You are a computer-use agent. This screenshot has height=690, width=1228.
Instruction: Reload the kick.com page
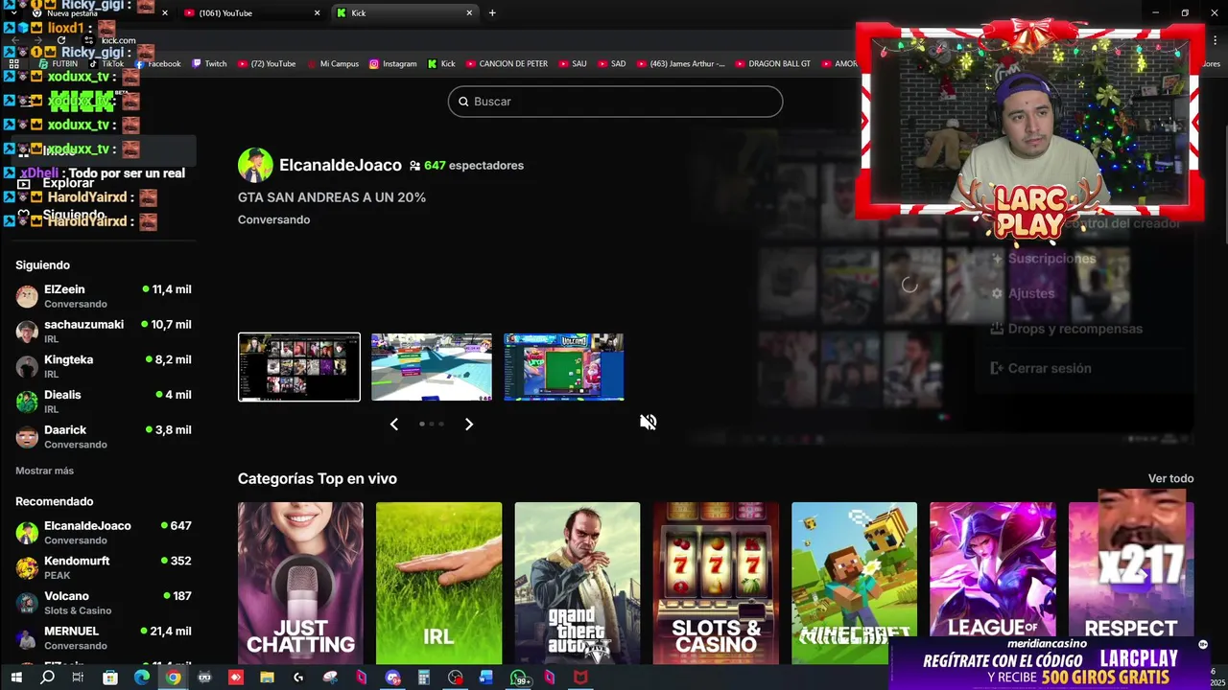61,40
